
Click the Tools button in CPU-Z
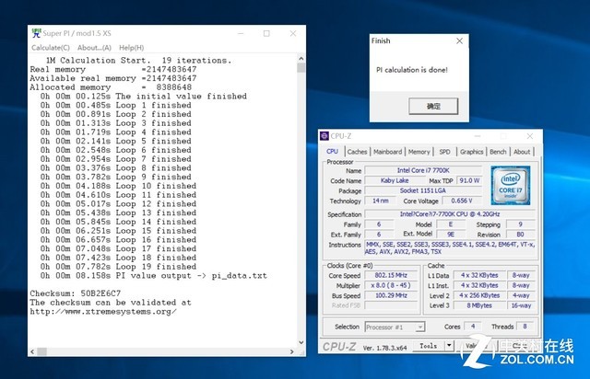[429, 346]
